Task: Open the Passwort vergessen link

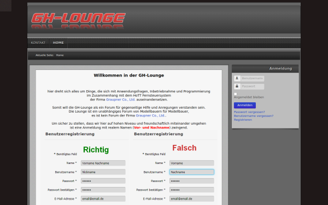Action: click(249, 112)
